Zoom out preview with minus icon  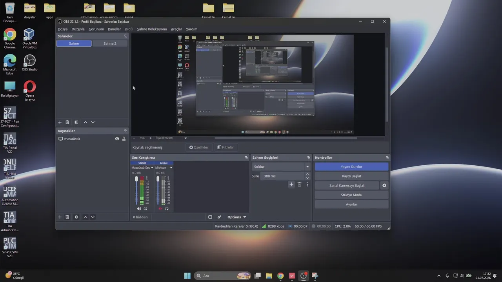pyautogui.click(x=134, y=138)
